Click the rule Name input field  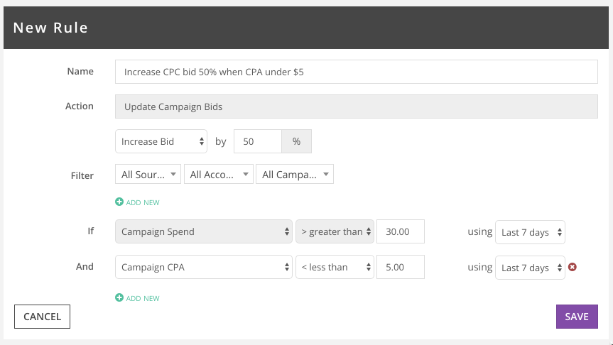[357, 72]
